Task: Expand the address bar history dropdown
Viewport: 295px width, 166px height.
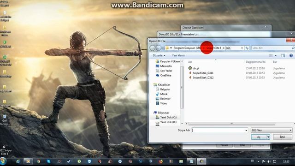Action: pyautogui.click(x=242, y=48)
